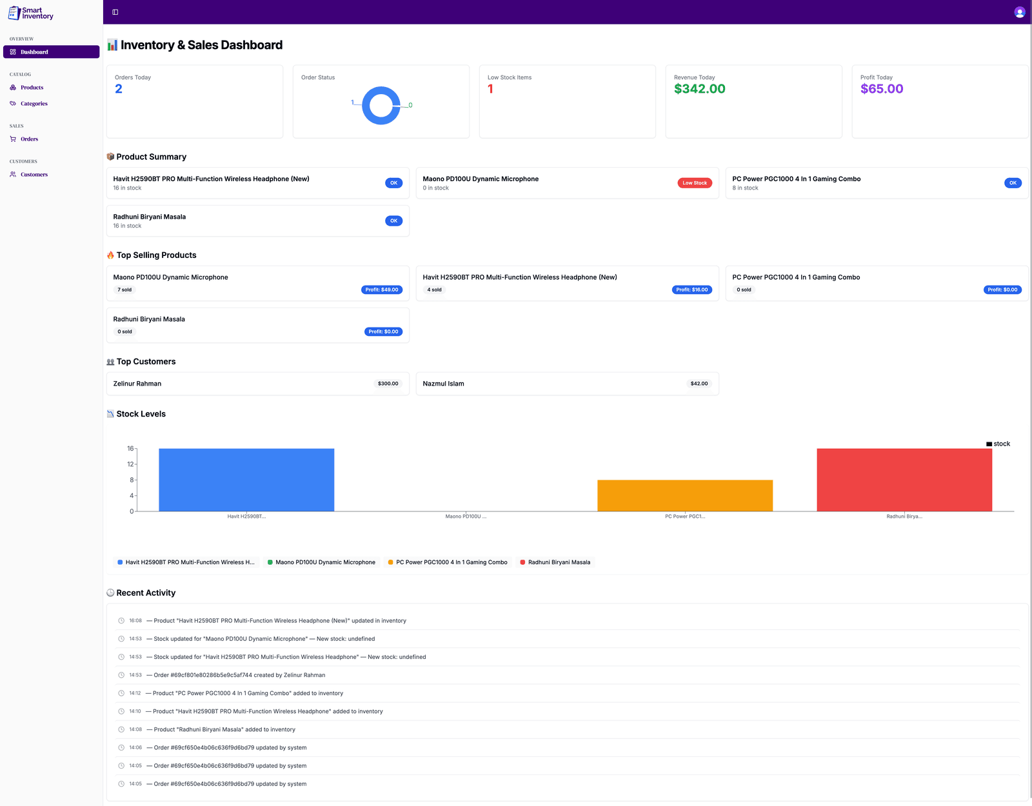The height and width of the screenshot is (806, 1032).
Task: Click the Products box icon in sidebar
Action: (x=13, y=88)
